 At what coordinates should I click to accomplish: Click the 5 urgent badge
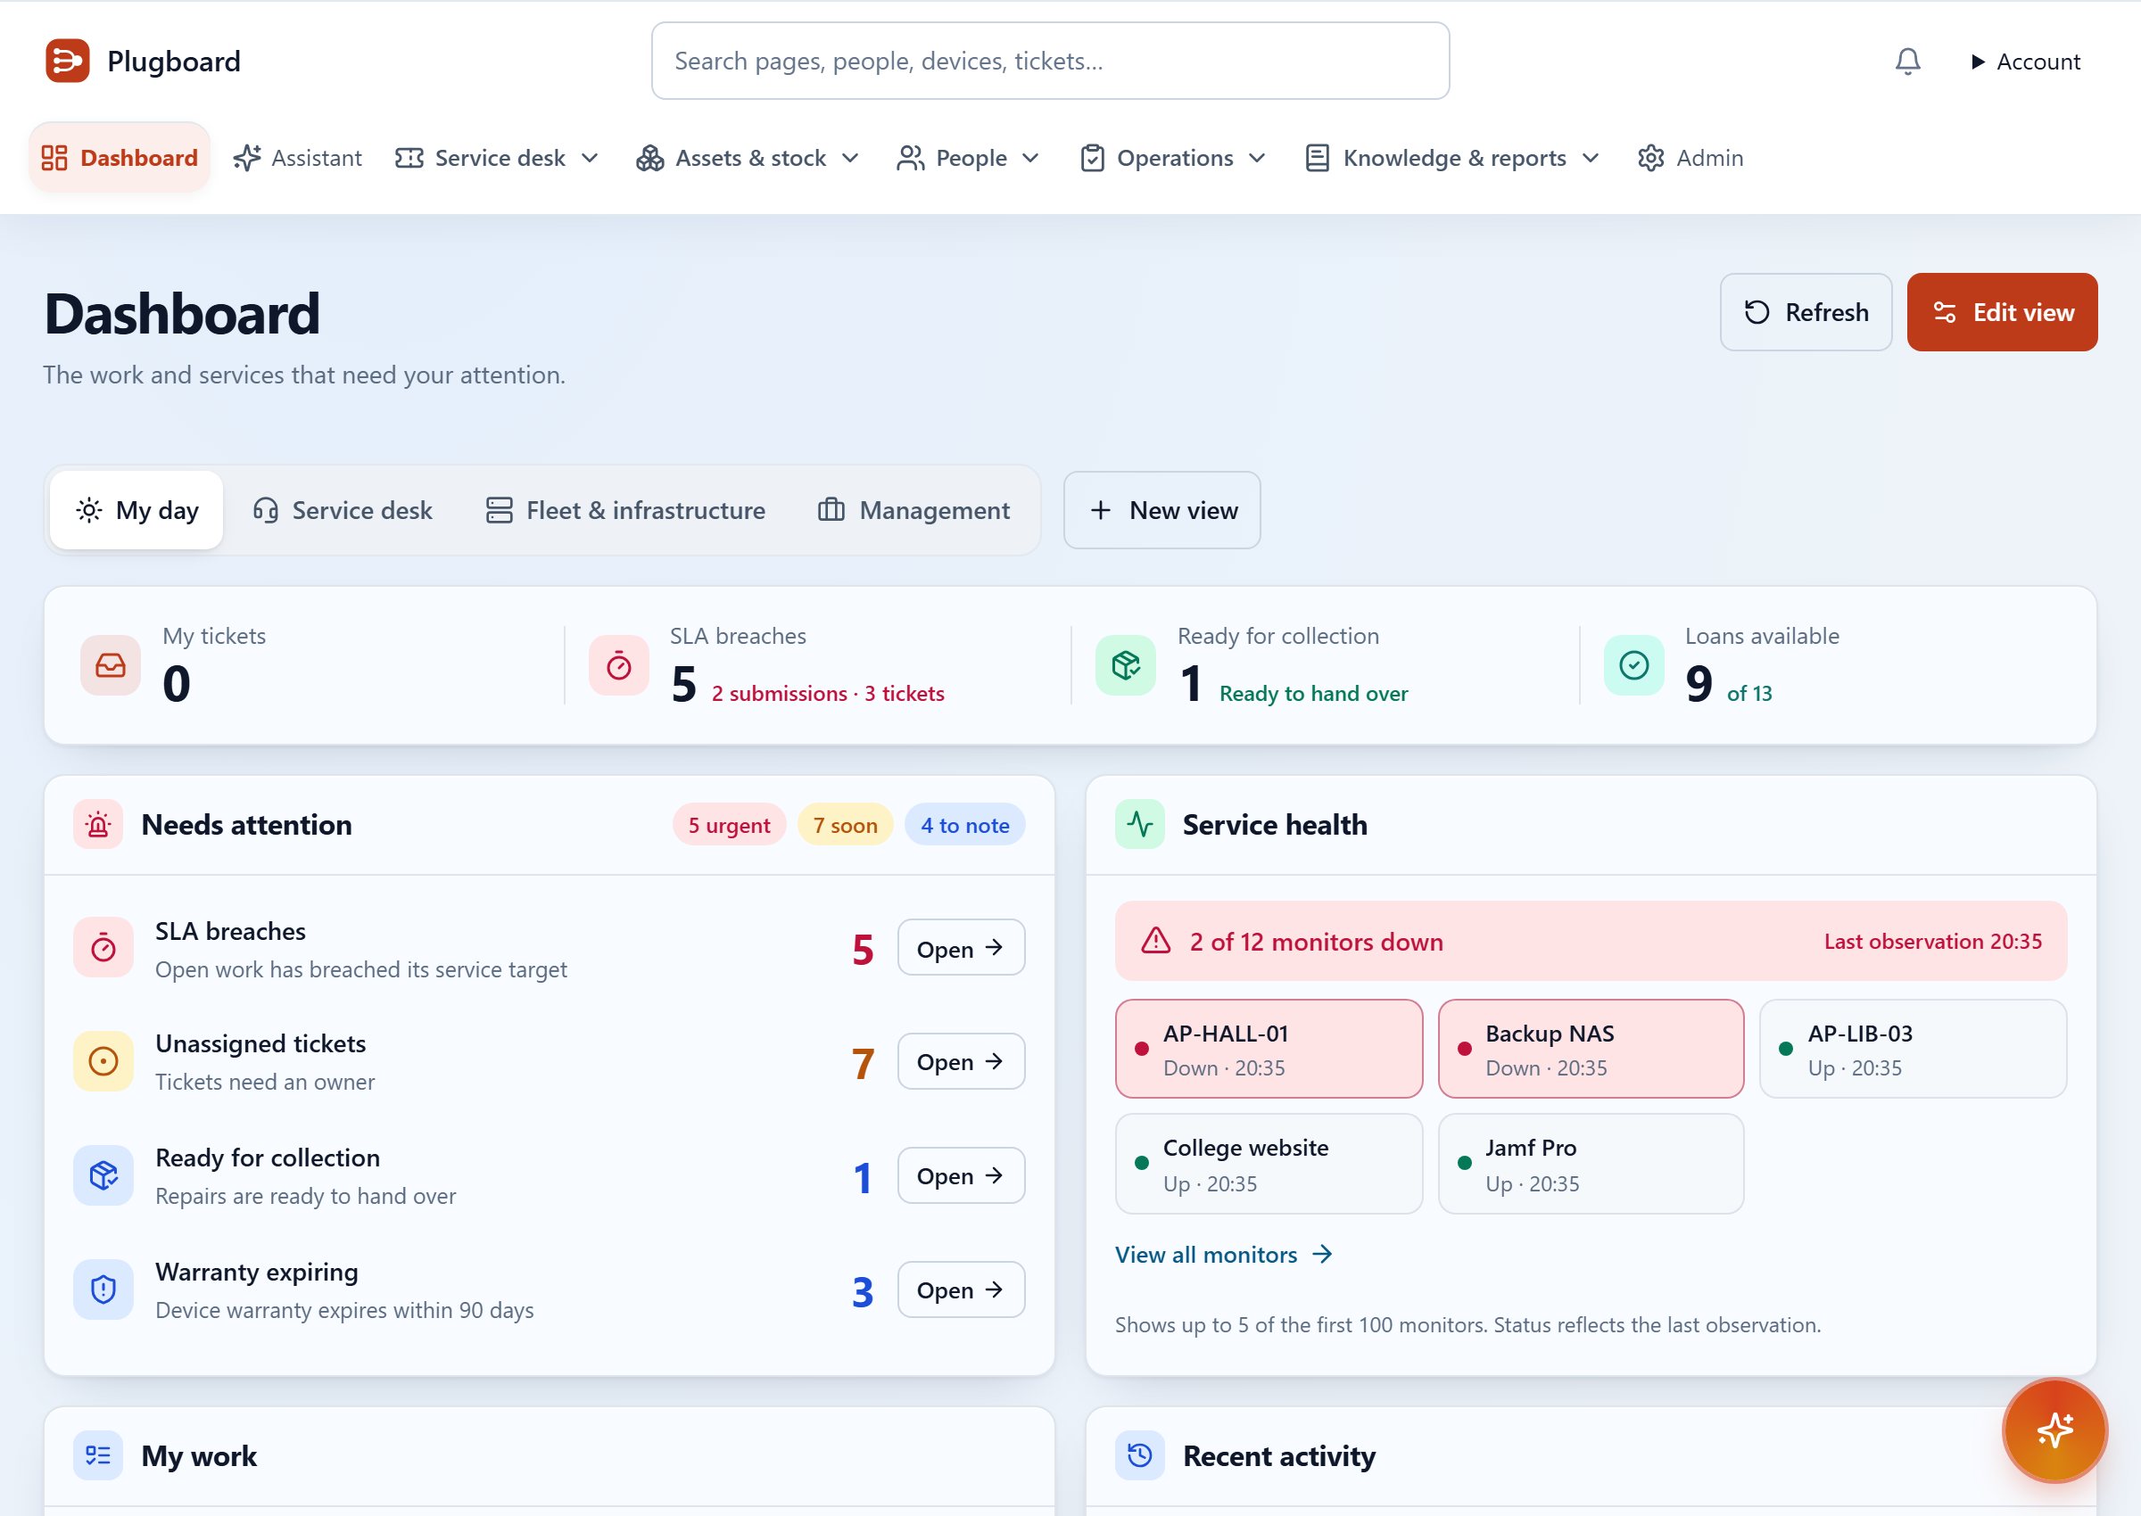coord(729,825)
